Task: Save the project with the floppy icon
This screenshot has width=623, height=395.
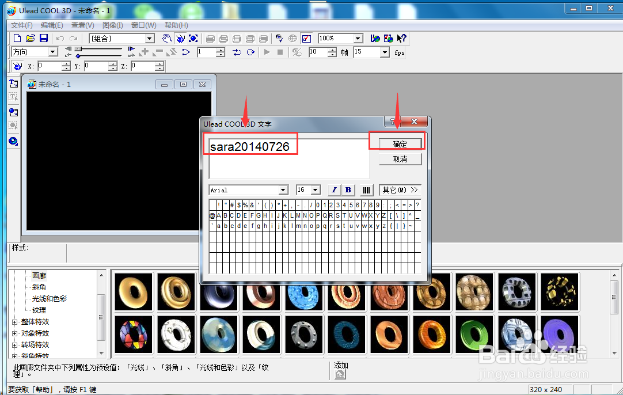Action: [44, 38]
